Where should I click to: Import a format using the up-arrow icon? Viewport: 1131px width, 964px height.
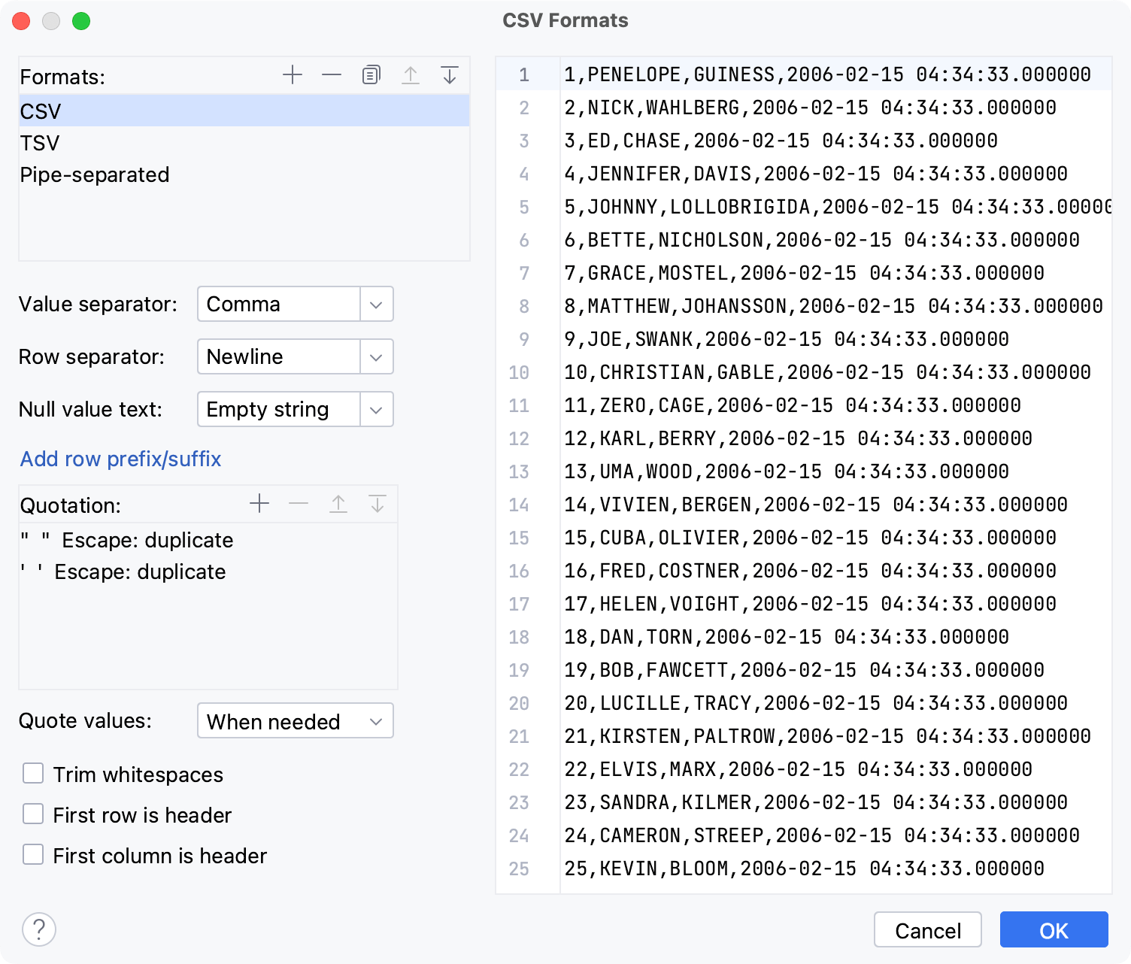pyautogui.click(x=411, y=74)
